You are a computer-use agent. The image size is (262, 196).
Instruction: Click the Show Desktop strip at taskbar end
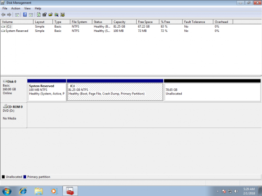point(260,191)
